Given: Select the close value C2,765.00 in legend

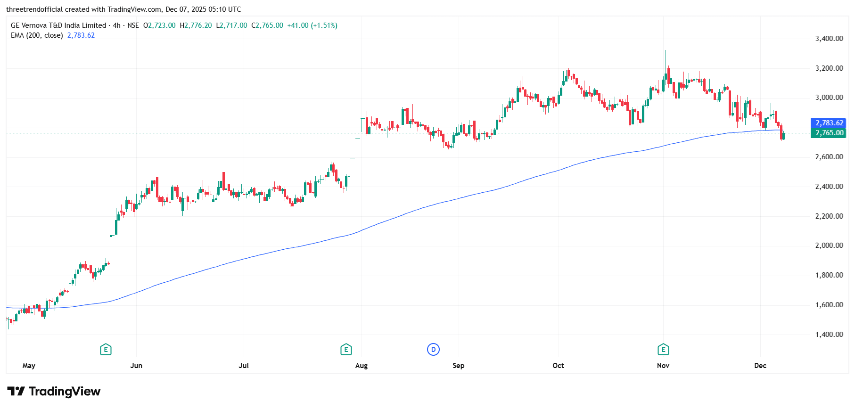Looking at the screenshot, I should (x=267, y=25).
